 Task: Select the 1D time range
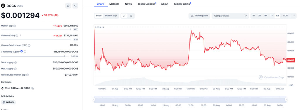253,16
